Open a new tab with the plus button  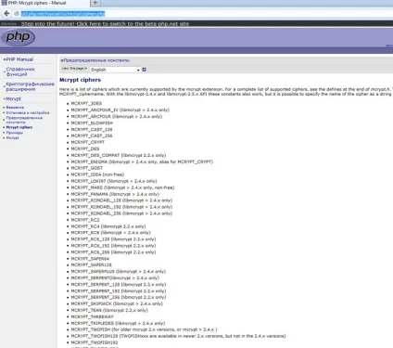[x=95, y=3]
